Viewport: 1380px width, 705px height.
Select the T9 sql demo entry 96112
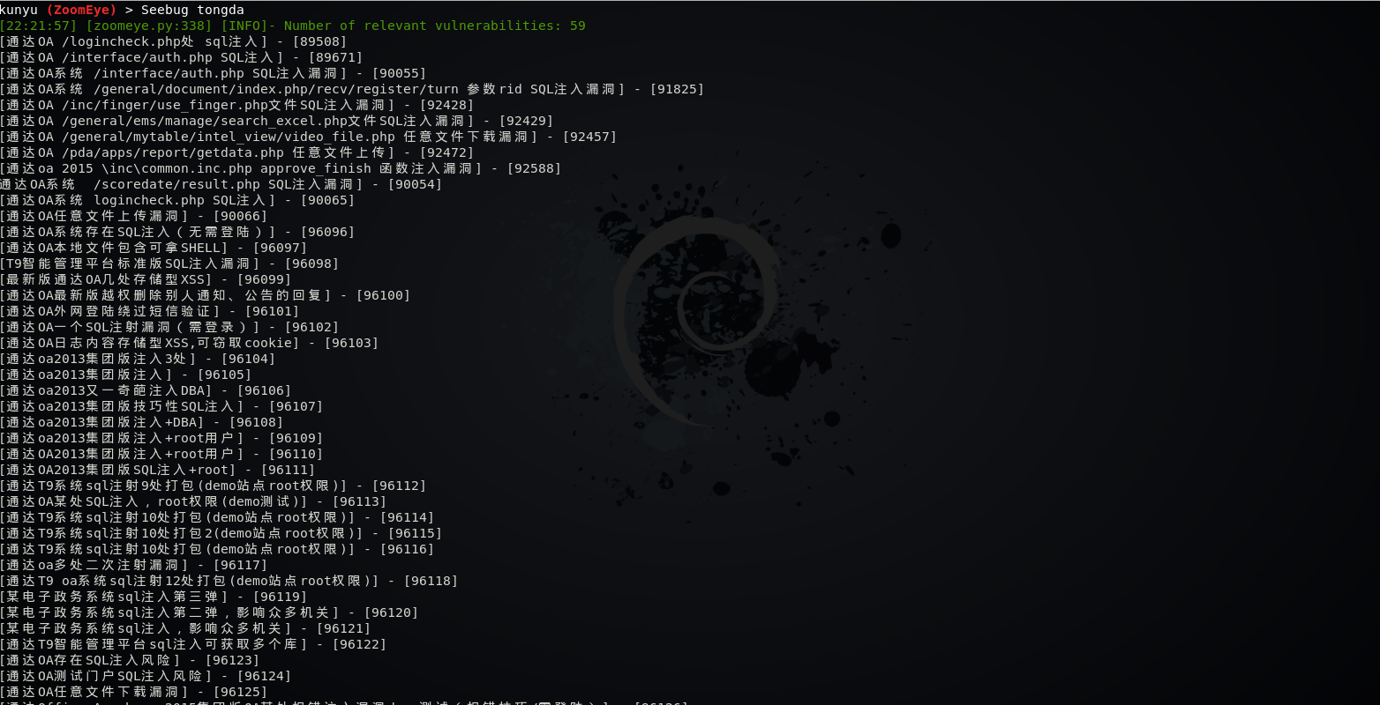[x=214, y=486]
